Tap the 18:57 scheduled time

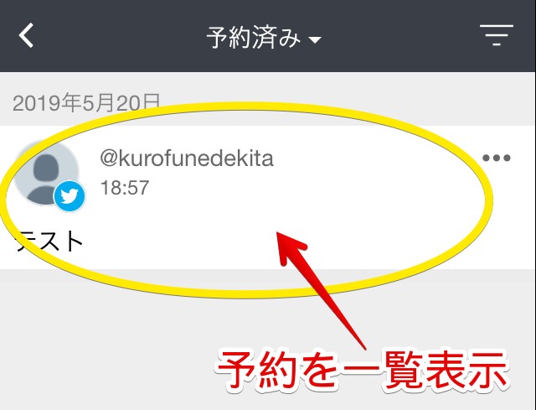point(125,188)
